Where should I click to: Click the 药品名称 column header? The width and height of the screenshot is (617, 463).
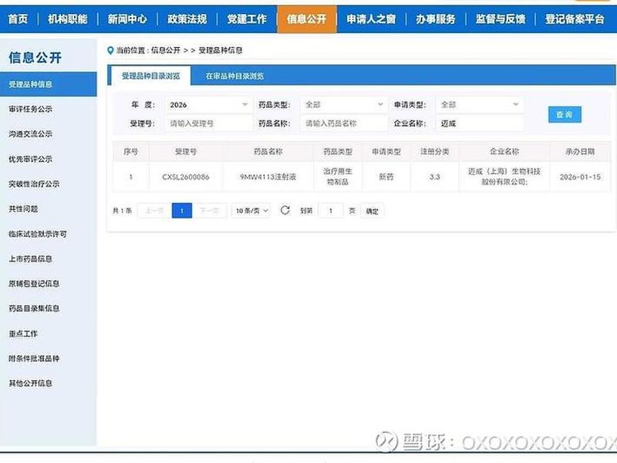[x=268, y=151]
